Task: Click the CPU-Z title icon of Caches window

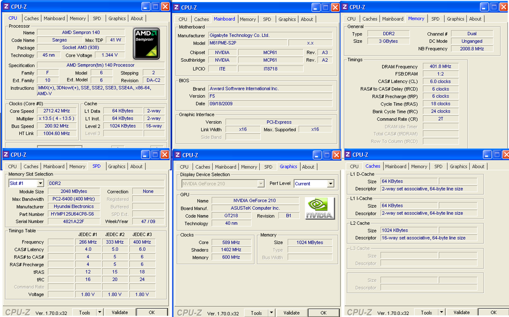Action: pos(347,155)
